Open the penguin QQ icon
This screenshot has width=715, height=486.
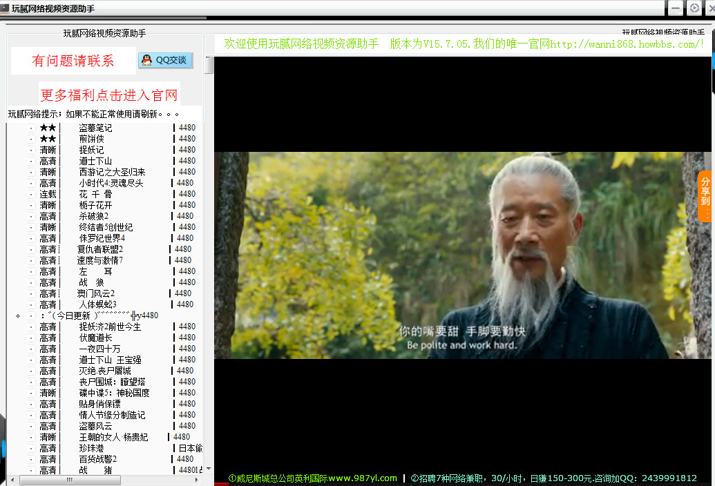146,60
